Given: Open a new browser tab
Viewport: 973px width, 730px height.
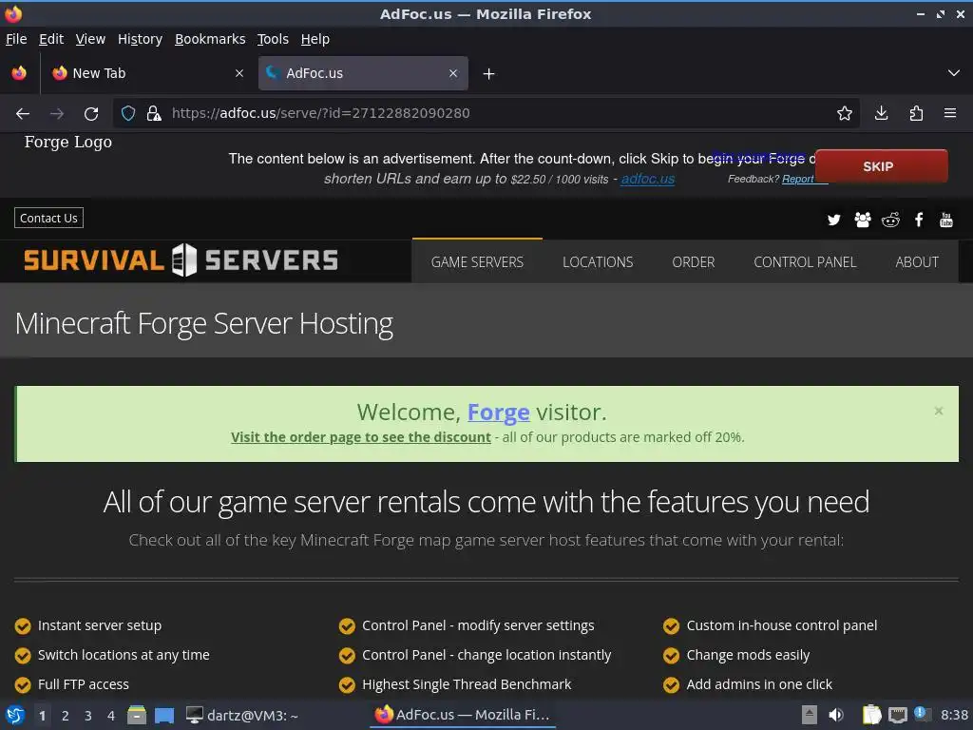Looking at the screenshot, I should (489, 74).
